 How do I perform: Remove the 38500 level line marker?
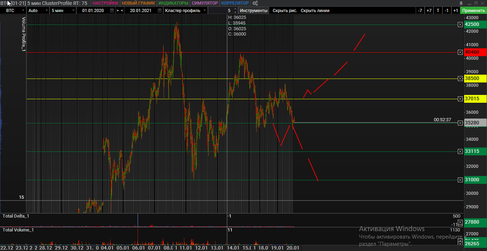point(460,79)
